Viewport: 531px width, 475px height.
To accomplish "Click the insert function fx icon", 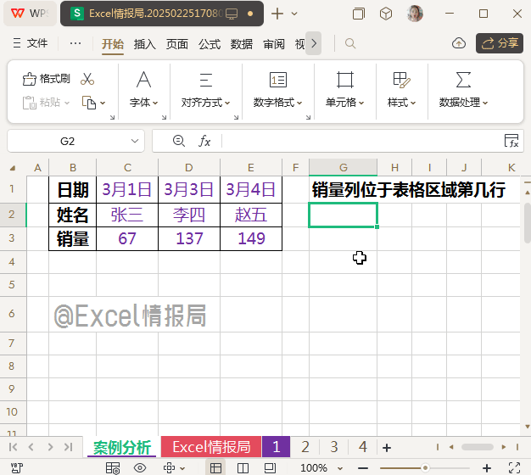I will (x=204, y=141).
